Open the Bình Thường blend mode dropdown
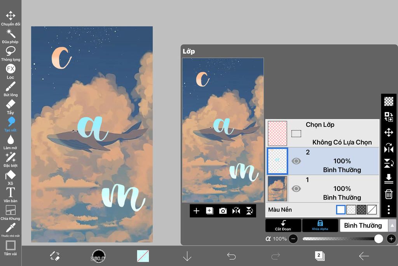 [x=364, y=226]
